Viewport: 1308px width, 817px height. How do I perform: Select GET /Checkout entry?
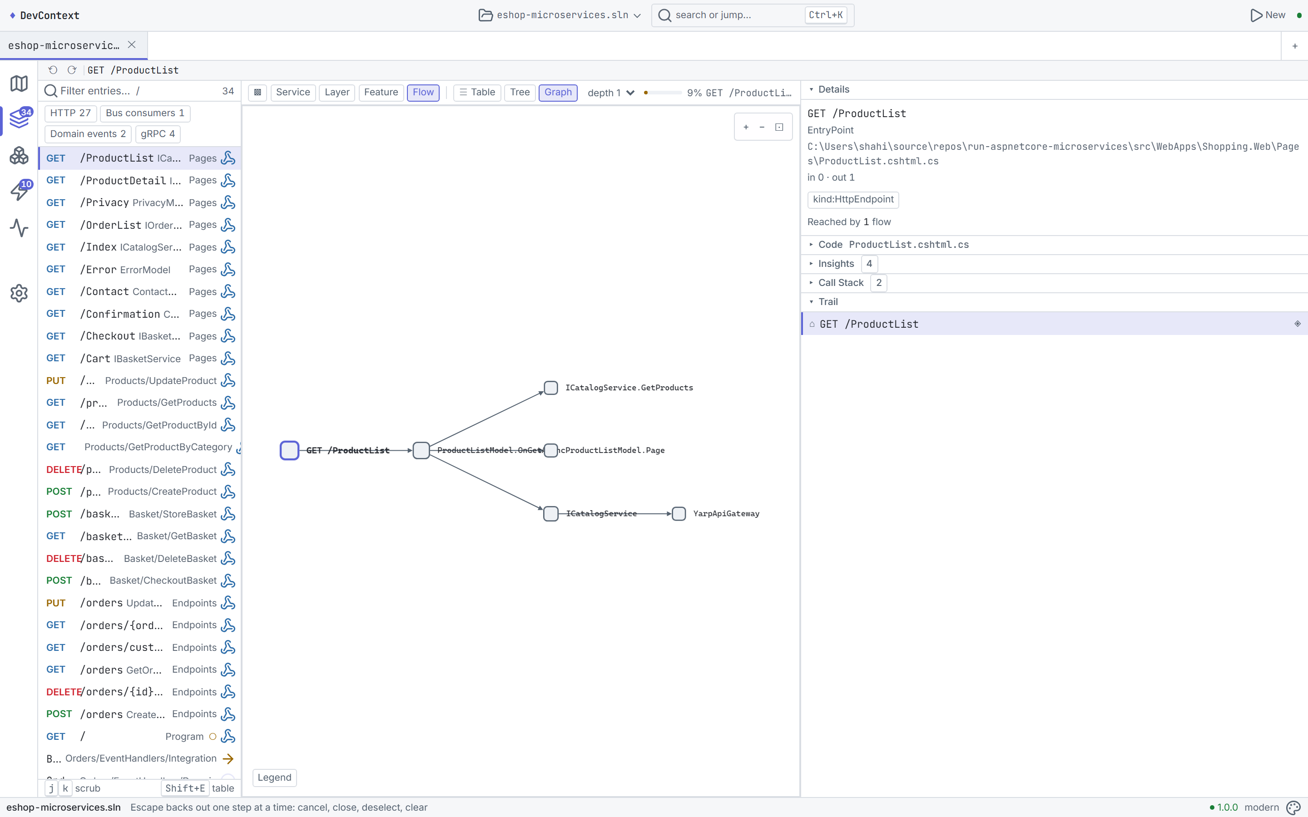click(x=140, y=336)
